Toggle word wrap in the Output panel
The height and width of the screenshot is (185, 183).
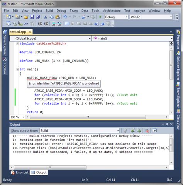pyautogui.click(x=154, y=130)
